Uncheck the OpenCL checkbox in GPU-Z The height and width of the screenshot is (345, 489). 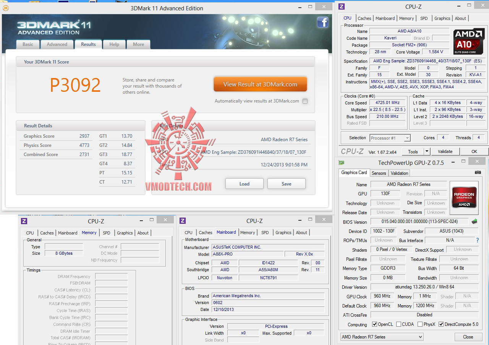click(375, 324)
